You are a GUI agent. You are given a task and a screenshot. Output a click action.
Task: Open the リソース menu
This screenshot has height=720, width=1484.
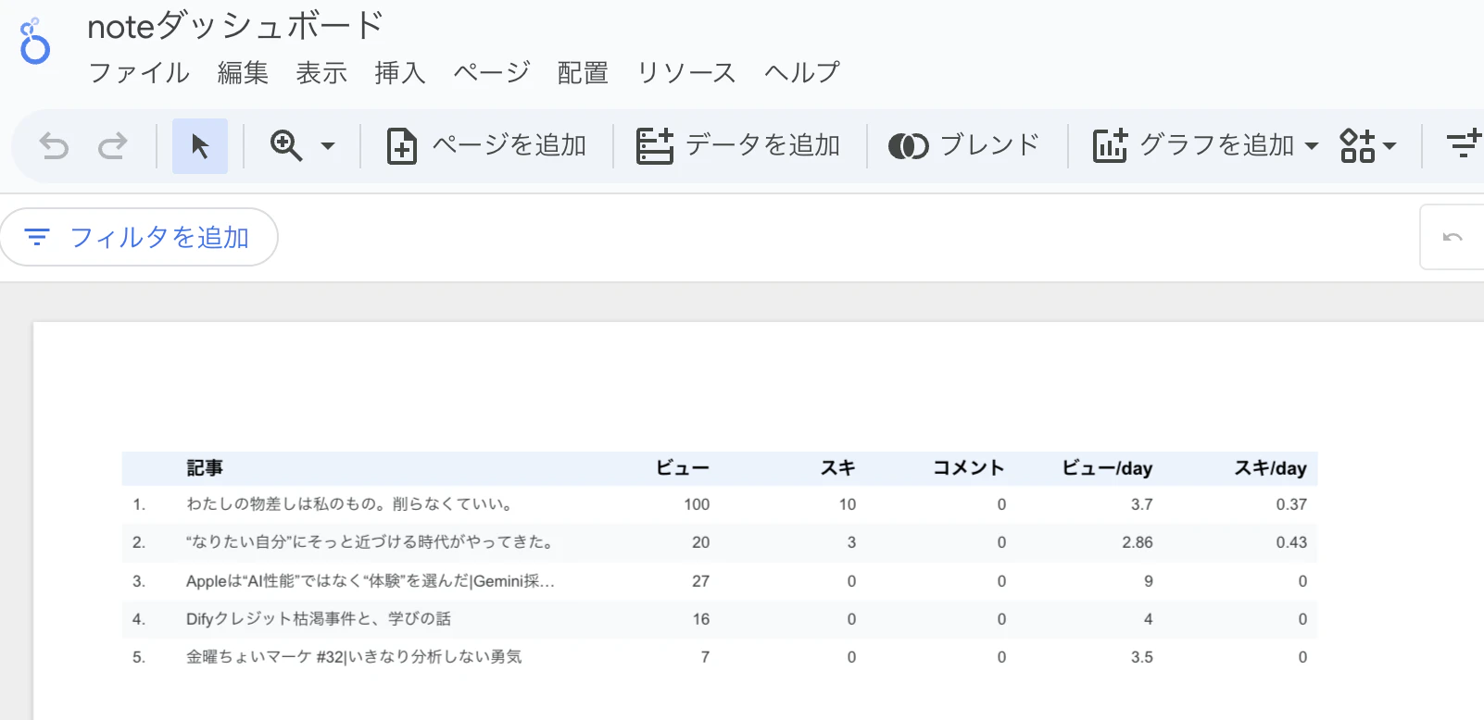pos(686,72)
